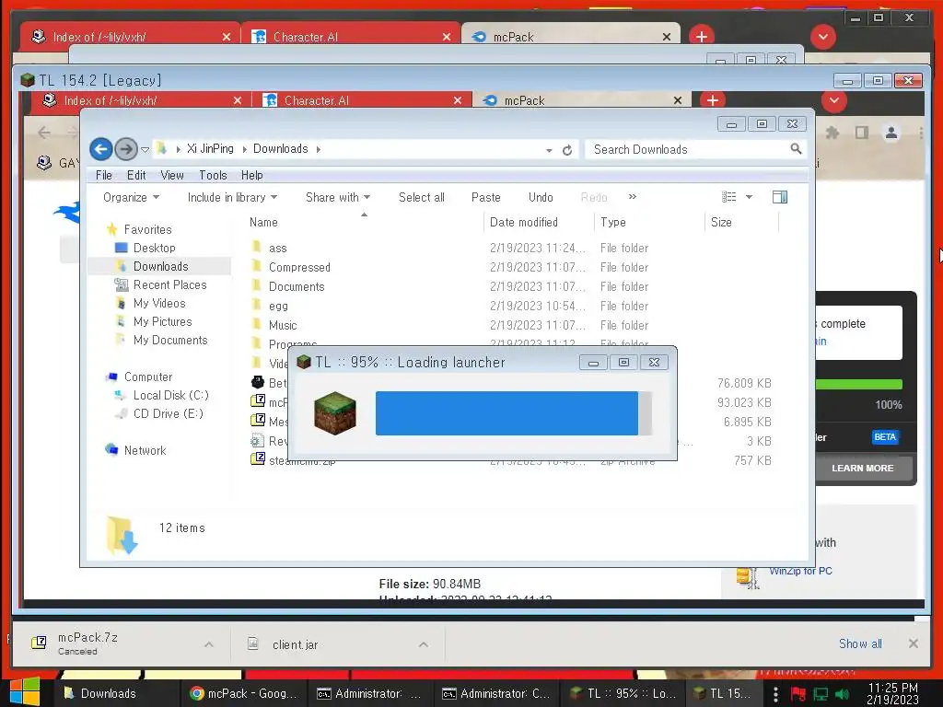Image resolution: width=943 pixels, height=707 pixels.
Task: Select the 'ass' folder icon
Action: [x=257, y=247]
